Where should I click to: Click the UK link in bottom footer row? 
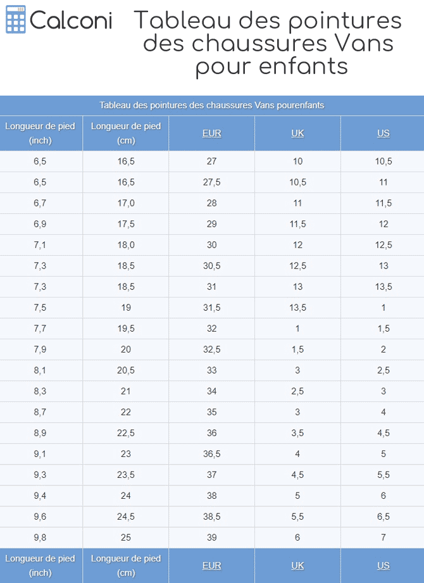[x=297, y=565]
